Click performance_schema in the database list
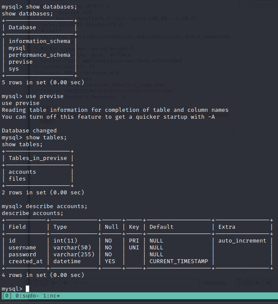Viewport: 278px width, 304px height. [x=40, y=55]
